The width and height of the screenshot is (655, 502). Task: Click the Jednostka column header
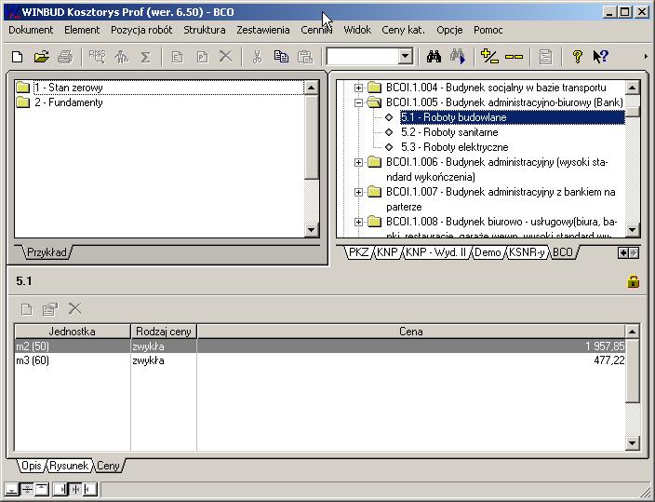tap(73, 332)
